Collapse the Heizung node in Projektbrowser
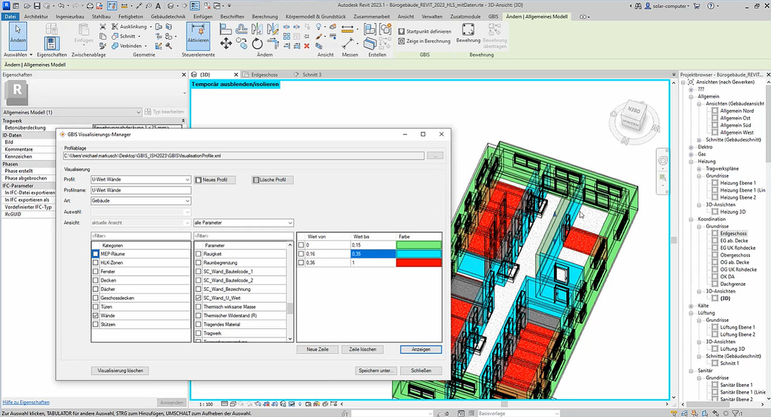Image resolution: width=771 pixels, height=417 pixels. (x=692, y=161)
